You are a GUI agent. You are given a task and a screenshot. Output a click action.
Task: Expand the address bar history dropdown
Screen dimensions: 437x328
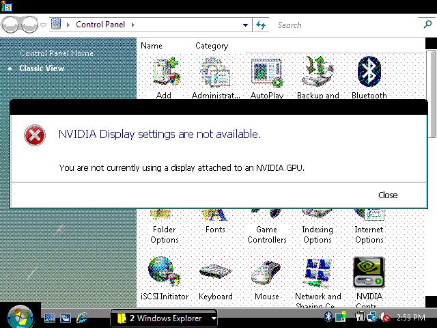pyautogui.click(x=245, y=25)
